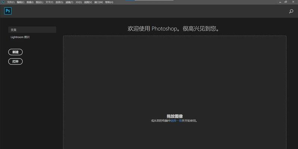Open the 窗口(W) menu
The height and width of the screenshot is (149, 298).
(99, 2)
